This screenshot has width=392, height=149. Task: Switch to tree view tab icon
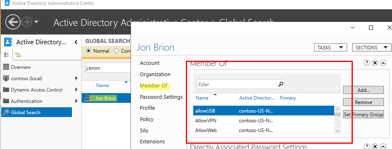pyautogui.click(x=18, y=55)
